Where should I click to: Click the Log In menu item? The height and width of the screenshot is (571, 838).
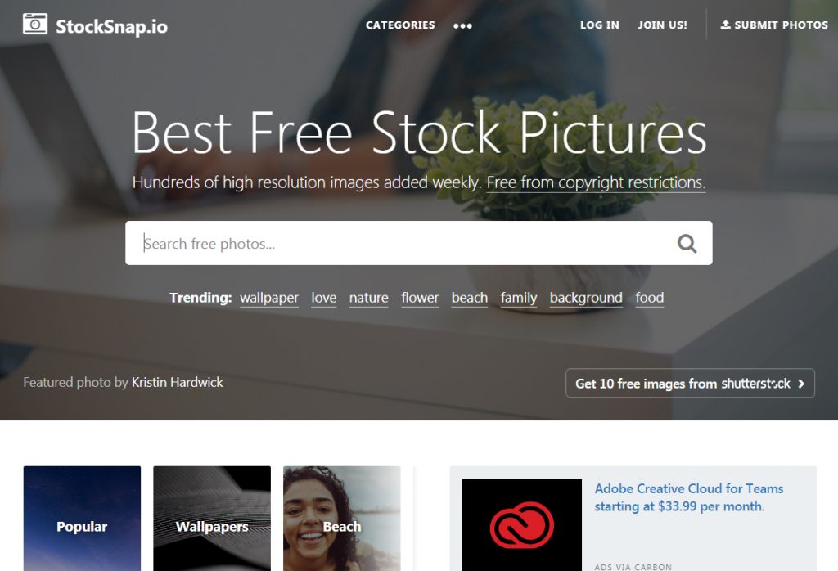tap(600, 25)
